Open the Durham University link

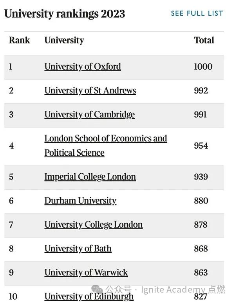coord(80,201)
